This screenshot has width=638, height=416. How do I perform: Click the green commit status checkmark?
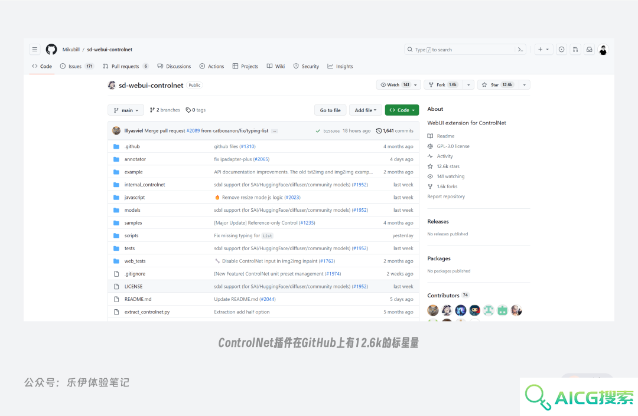pyautogui.click(x=318, y=131)
